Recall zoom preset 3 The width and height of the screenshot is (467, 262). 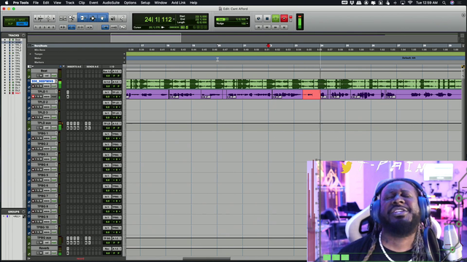click(45, 27)
